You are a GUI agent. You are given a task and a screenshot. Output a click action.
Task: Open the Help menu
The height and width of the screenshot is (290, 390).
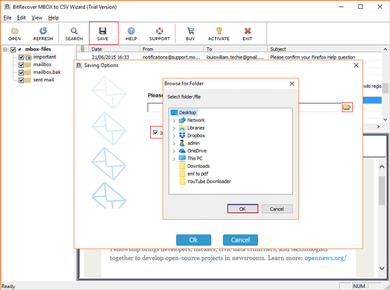(x=54, y=18)
